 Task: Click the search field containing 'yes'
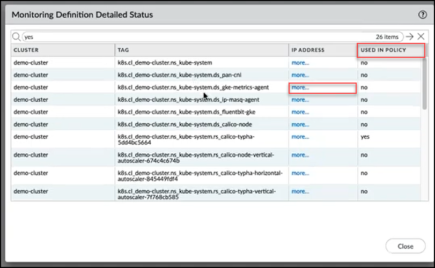tap(198, 37)
